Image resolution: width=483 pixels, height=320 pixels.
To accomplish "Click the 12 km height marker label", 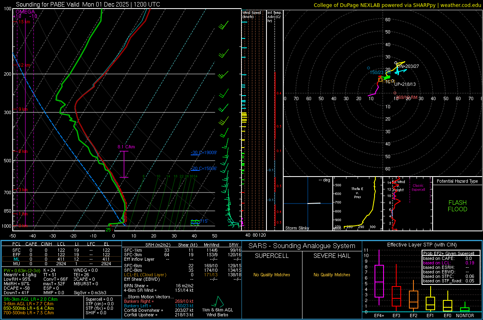I will 24,65.
